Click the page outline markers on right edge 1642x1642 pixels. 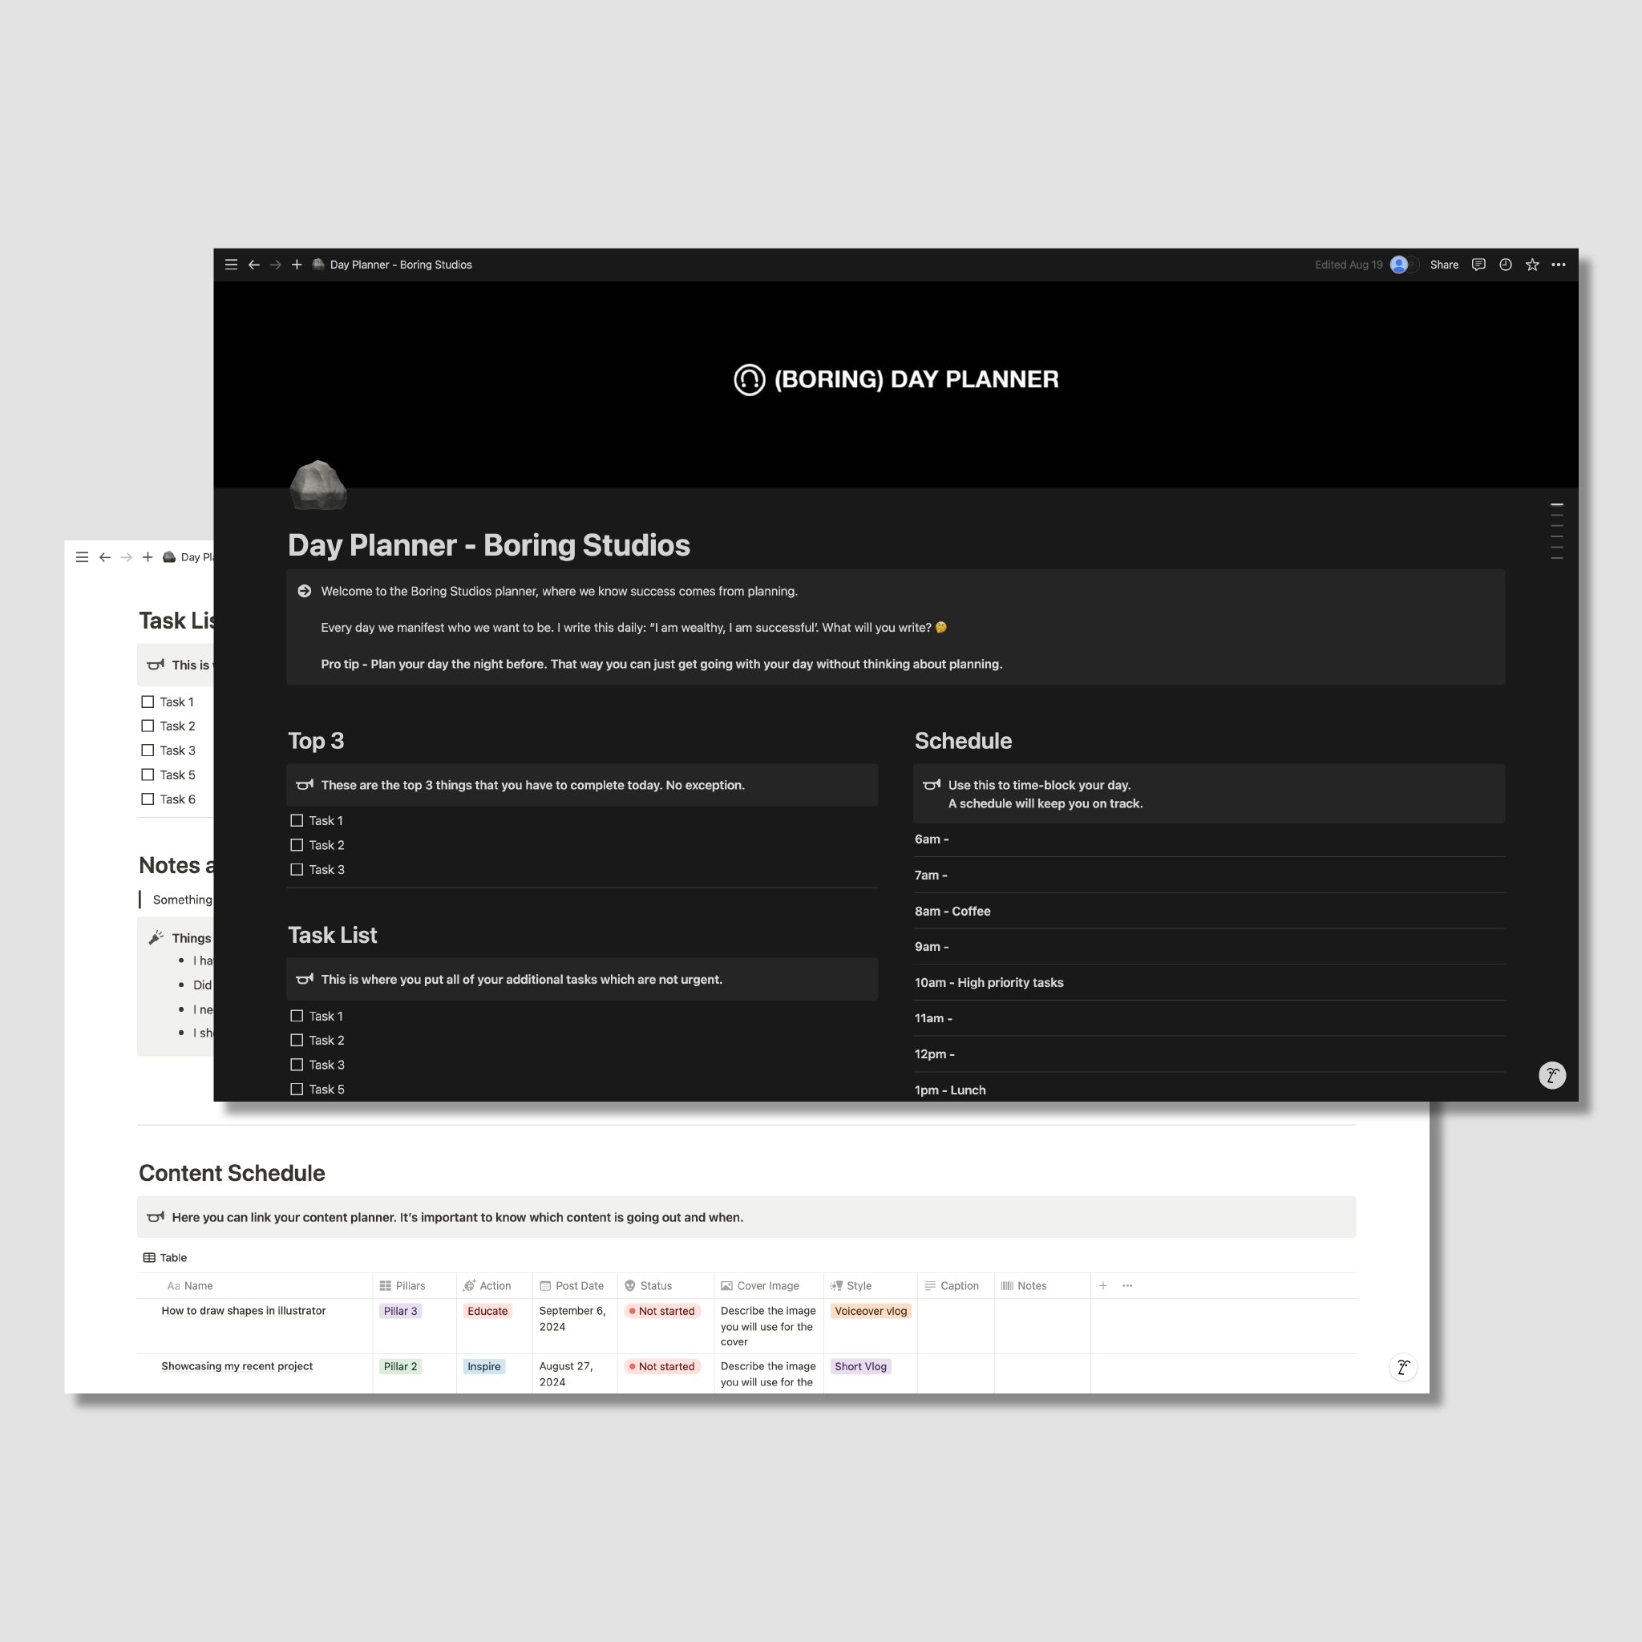tap(1557, 532)
